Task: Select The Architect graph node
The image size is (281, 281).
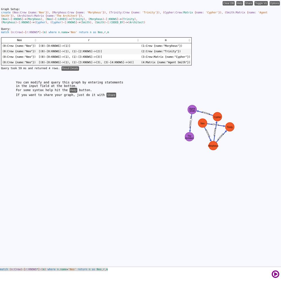Action: pyautogui.click(x=189, y=137)
